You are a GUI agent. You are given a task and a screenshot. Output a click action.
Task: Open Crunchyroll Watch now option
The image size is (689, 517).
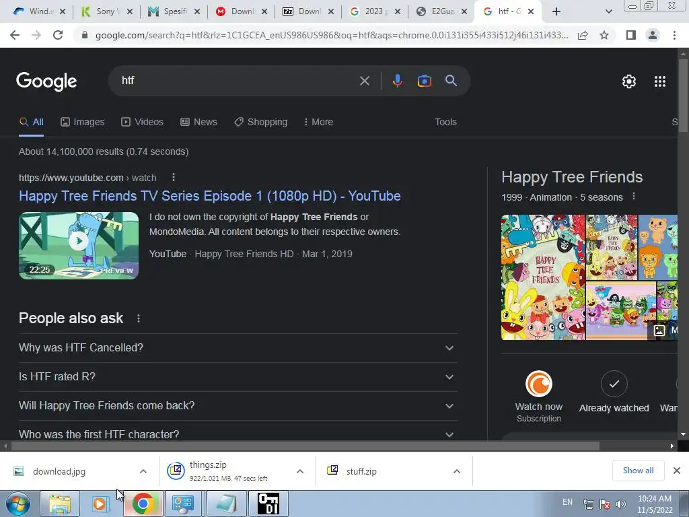pos(539,397)
